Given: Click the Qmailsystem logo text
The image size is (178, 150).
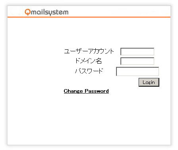Looking at the screenshot, I should (46, 12).
